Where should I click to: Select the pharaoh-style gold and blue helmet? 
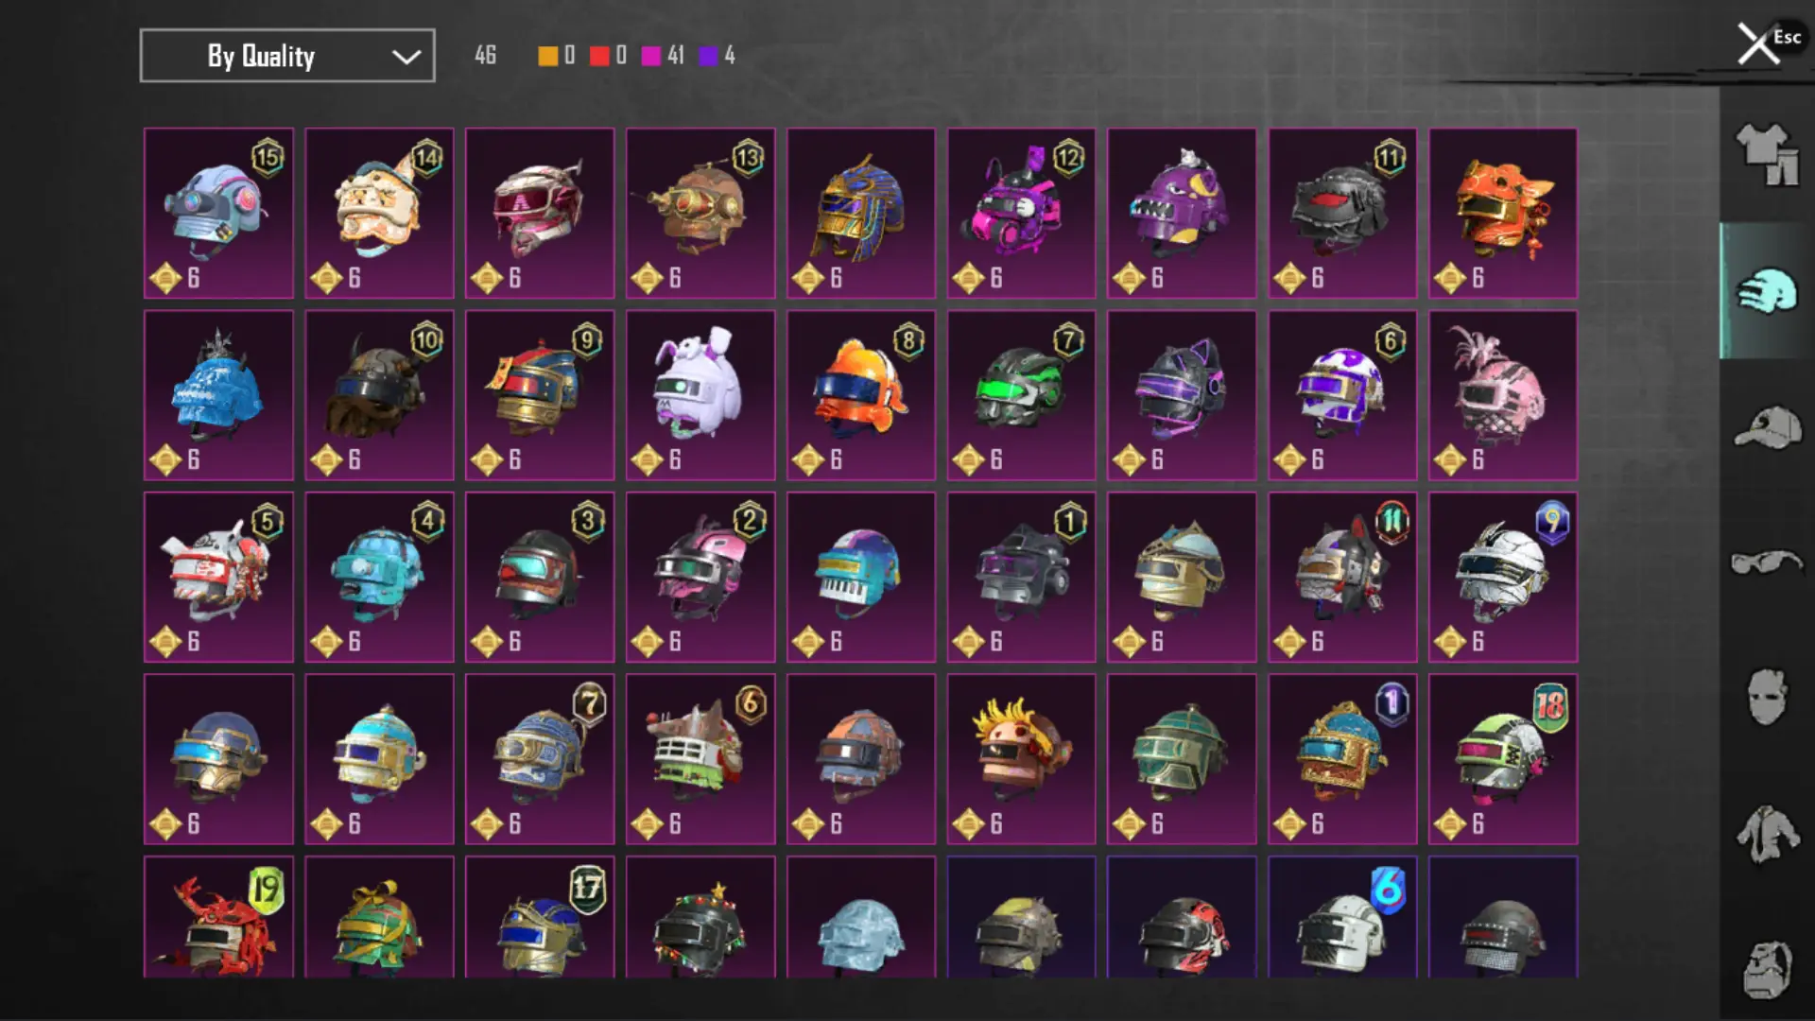pos(861,214)
